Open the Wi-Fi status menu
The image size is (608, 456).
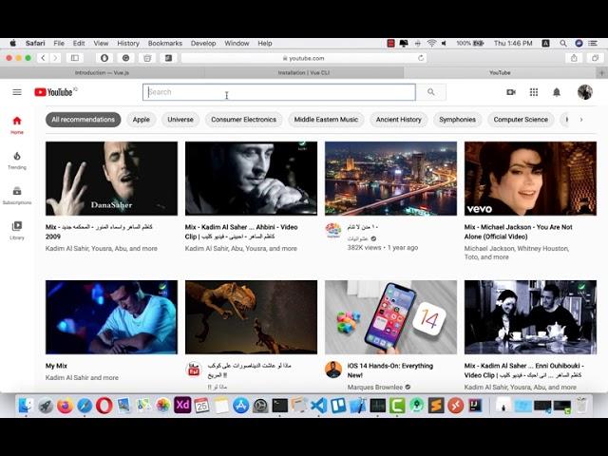(x=431, y=44)
